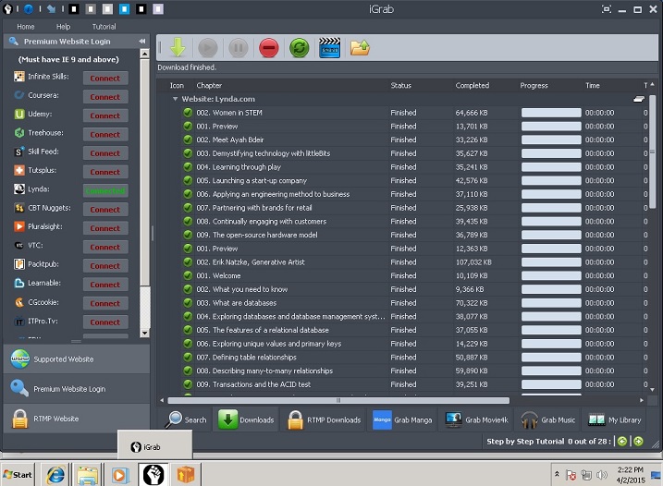Click sidebar scrollbar down arrow
This screenshot has width=663, height=486.
tap(144, 333)
